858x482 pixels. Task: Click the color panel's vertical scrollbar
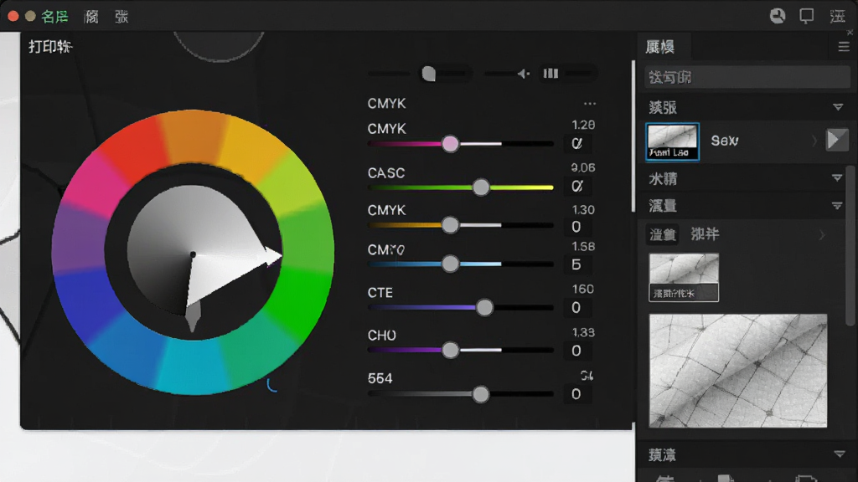pyautogui.click(x=633, y=136)
